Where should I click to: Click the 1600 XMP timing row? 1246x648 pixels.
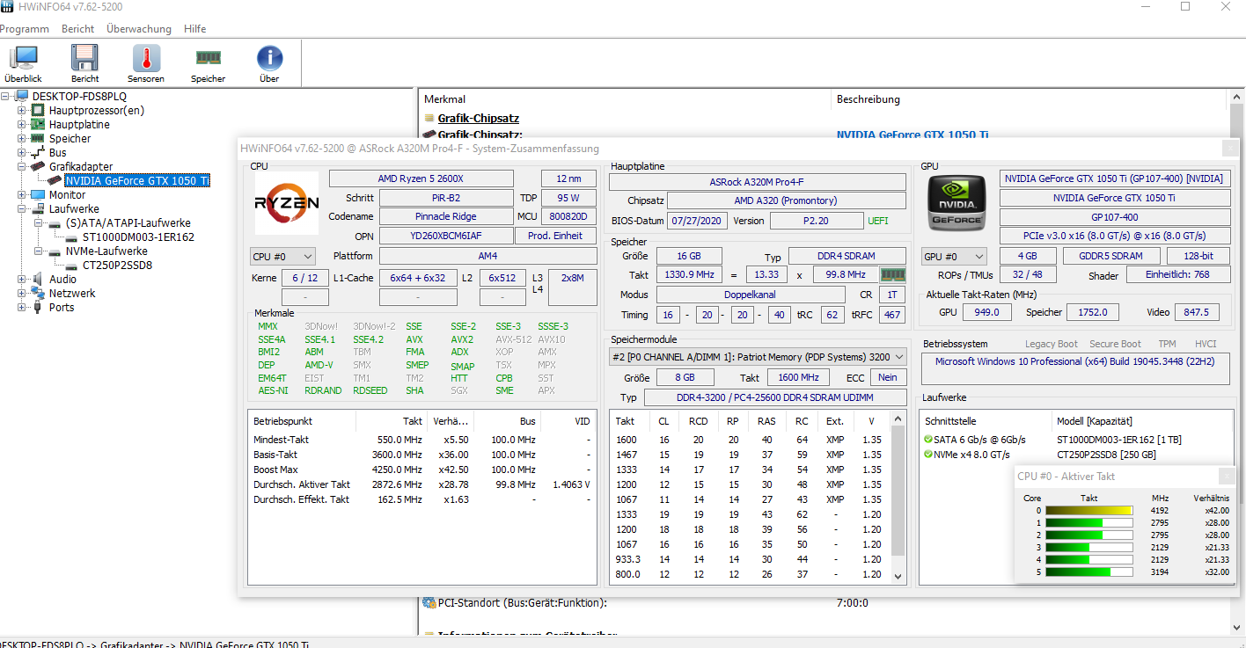point(751,440)
